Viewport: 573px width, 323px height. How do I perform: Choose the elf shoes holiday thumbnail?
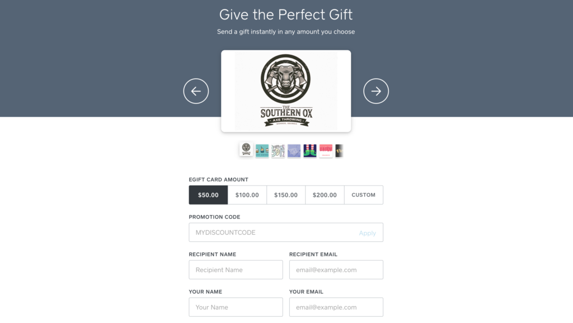310,151
